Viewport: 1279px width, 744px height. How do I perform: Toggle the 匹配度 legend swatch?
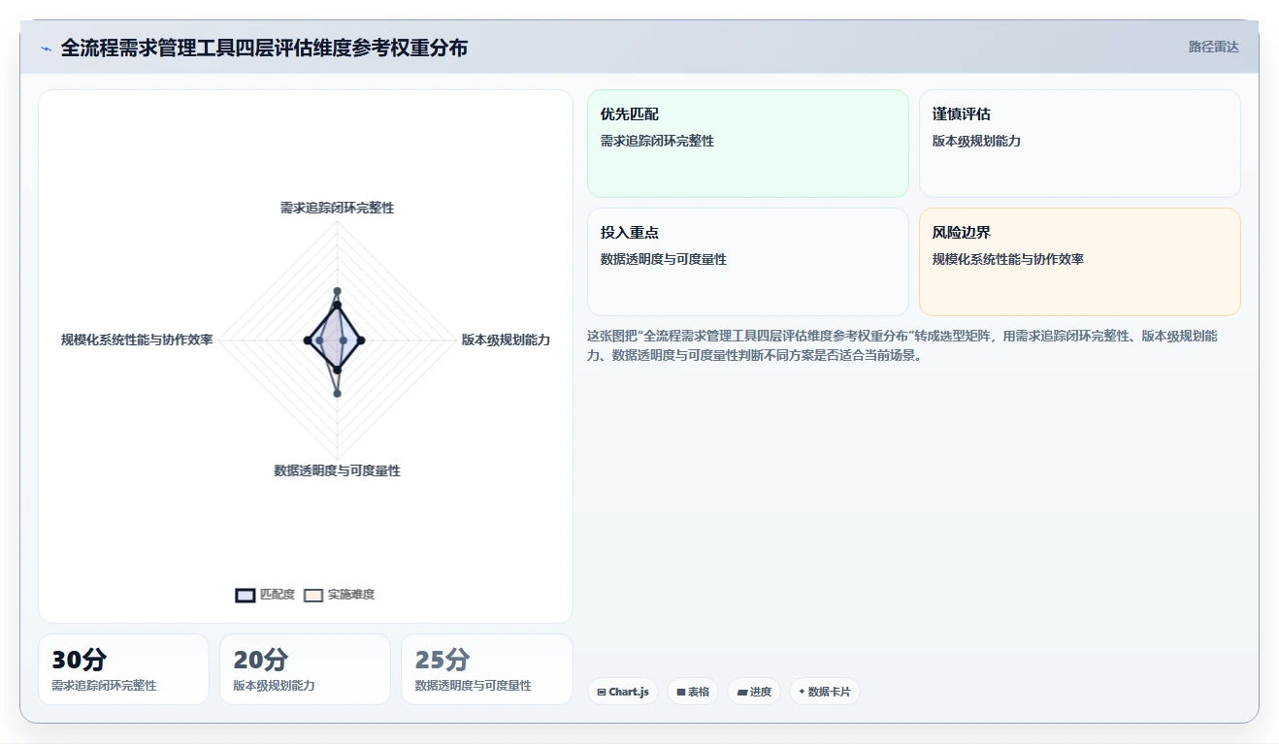[246, 595]
